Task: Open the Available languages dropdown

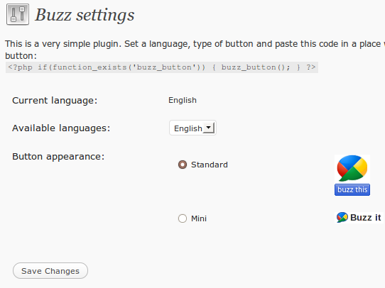Action: pyautogui.click(x=192, y=128)
